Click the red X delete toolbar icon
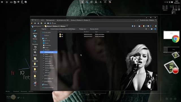 [x=141, y=26]
